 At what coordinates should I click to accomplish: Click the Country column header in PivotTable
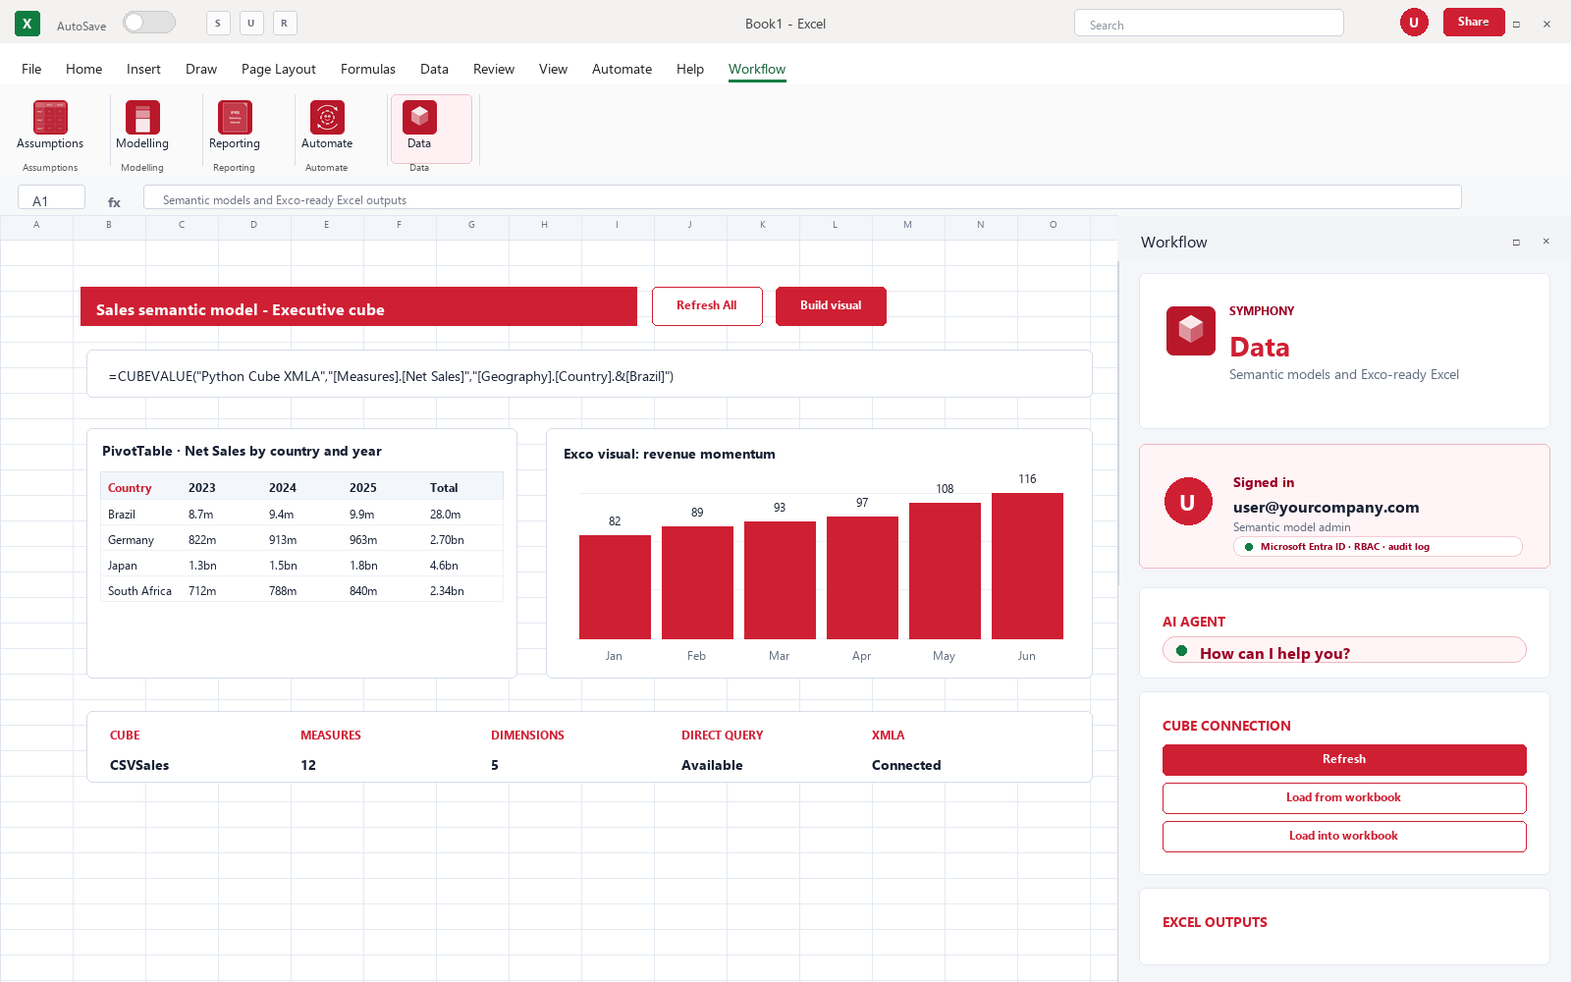[x=130, y=488]
